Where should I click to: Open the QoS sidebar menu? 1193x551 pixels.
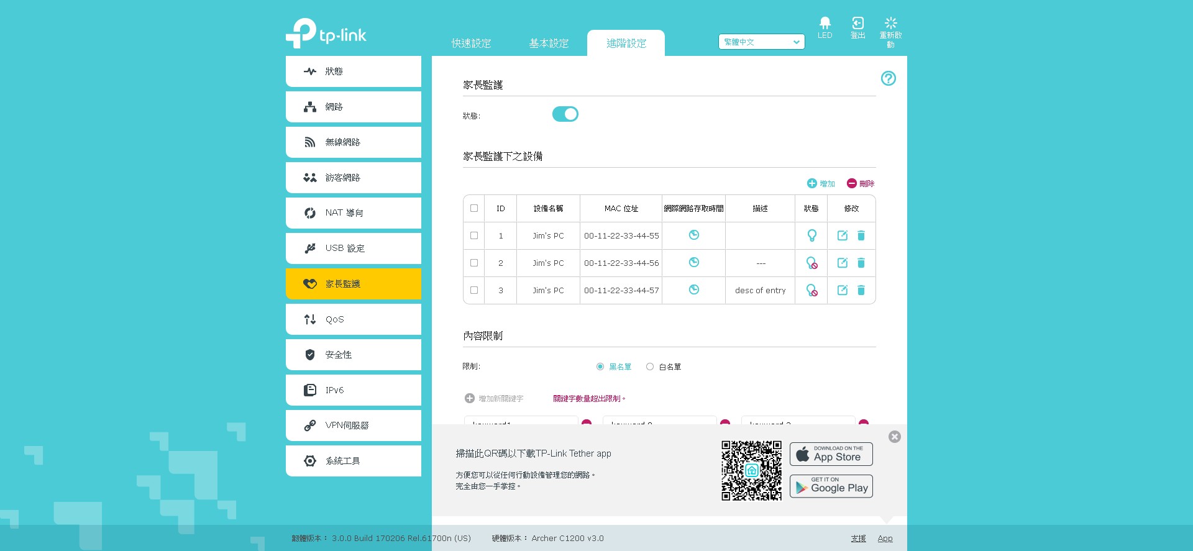(x=354, y=319)
